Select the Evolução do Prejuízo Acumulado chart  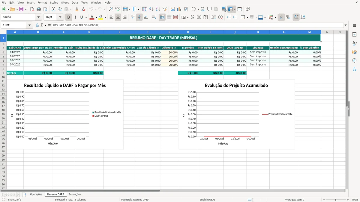point(236,114)
